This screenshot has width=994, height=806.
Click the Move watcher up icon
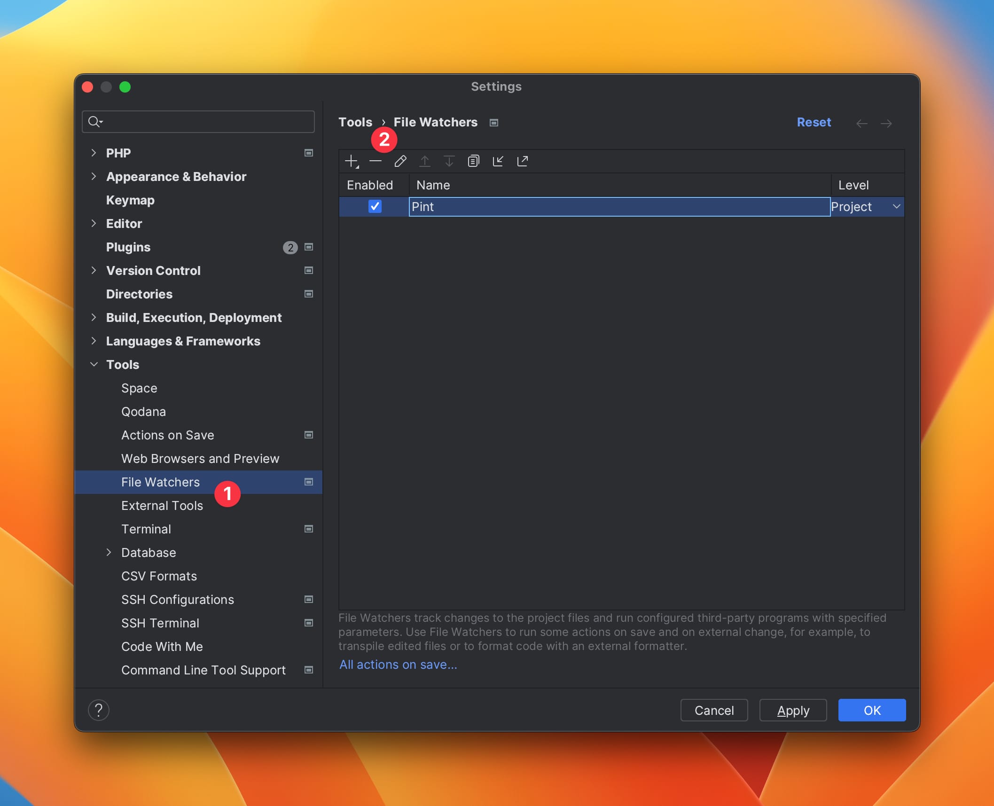pos(425,161)
